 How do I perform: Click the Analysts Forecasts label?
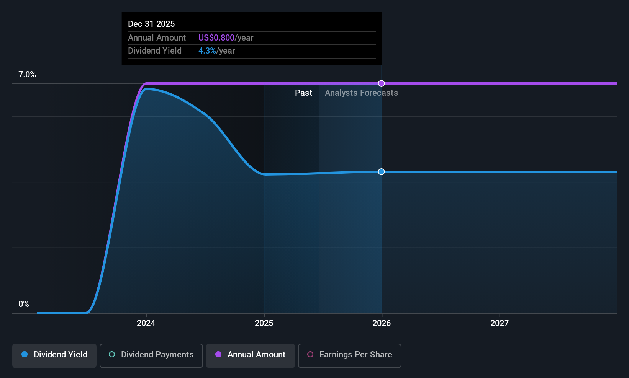coord(361,93)
